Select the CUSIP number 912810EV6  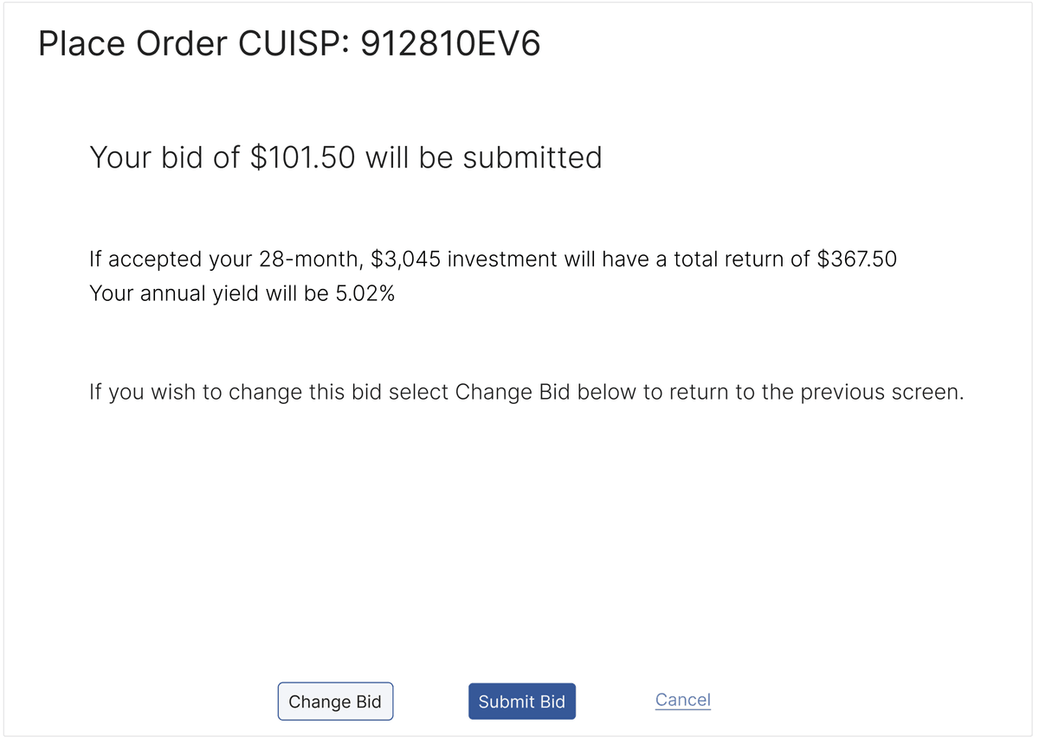[449, 44]
